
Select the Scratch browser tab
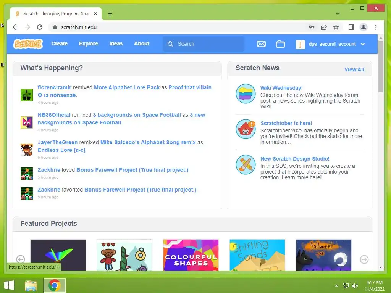[56, 14]
